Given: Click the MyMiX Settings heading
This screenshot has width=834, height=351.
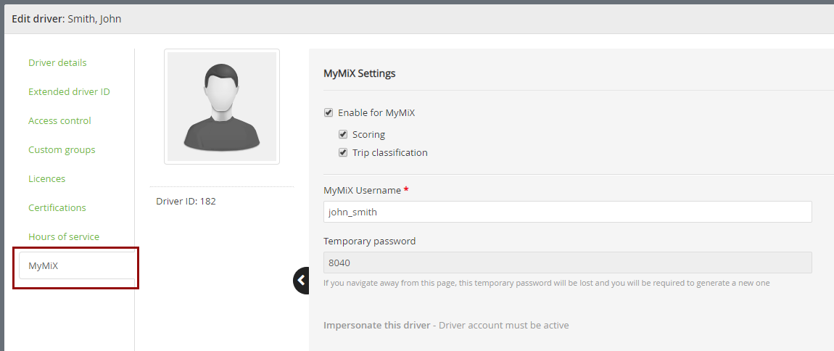Looking at the screenshot, I should point(360,73).
